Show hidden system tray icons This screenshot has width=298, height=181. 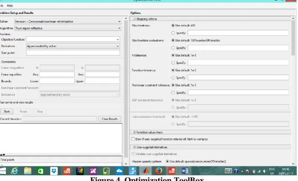pos(242,171)
